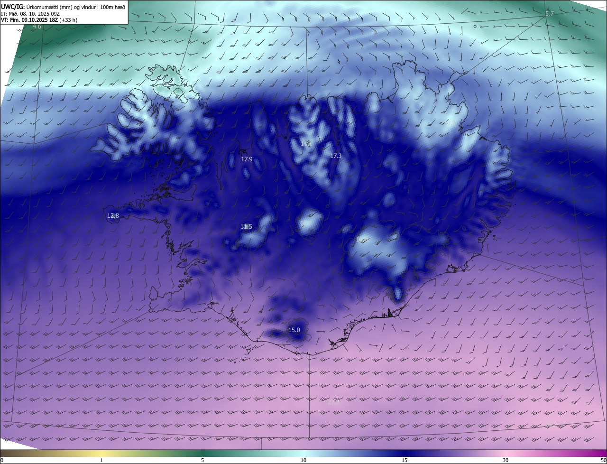Click the 17.9 precipitation value label
The height and width of the screenshot is (464, 607).
pyautogui.click(x=247, y=159)
